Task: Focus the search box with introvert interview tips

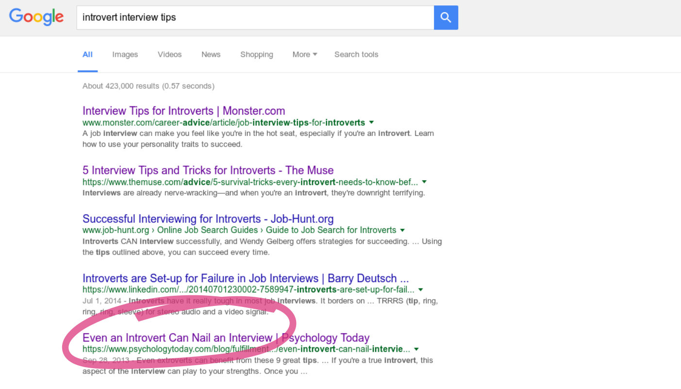Action: (x=255, y=17)
